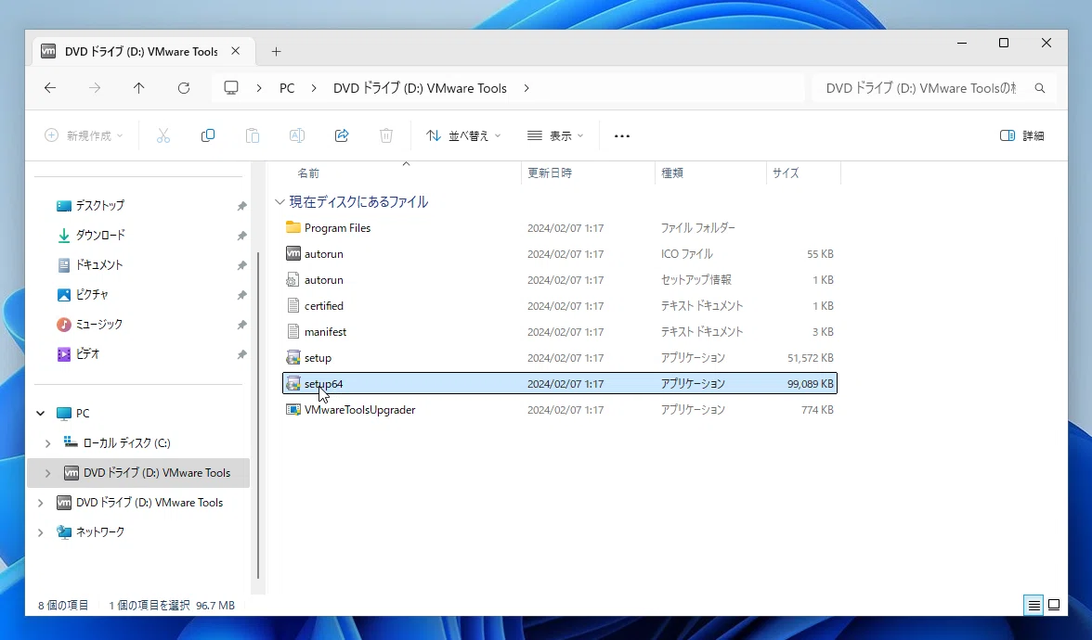The width and height of the screenshot is (1092, 640).
Task: Select ネットワーク in the navigation tree
Action: pos(99,532)
